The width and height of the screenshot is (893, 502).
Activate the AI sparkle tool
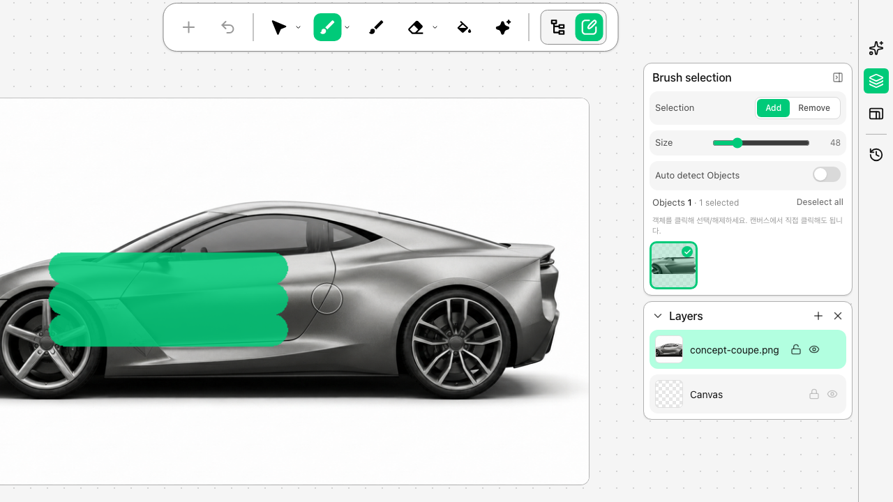503,27
